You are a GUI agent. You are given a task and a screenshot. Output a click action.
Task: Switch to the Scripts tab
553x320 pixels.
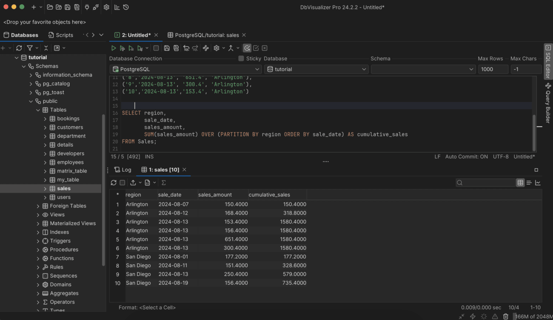click(x=60, y=35)
